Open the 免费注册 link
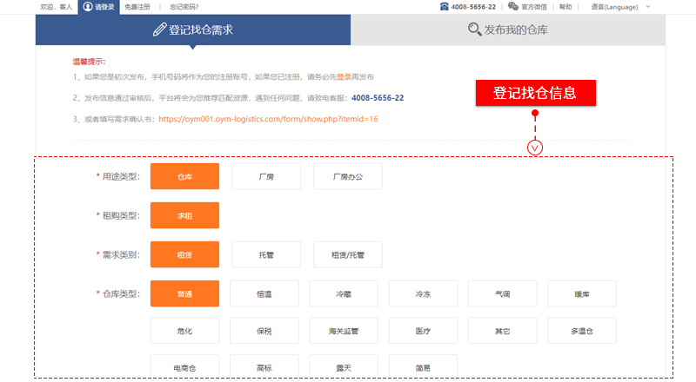This screenshot has height=382, width=696. point(137,7)
